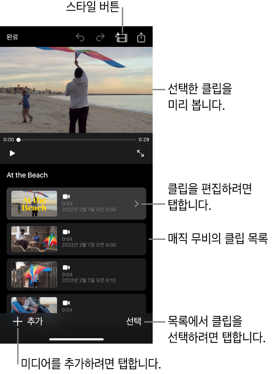This screenshot has height=374, width=273.
Task: Open clip editor via the chevron arrow
Action: point(137,204)
